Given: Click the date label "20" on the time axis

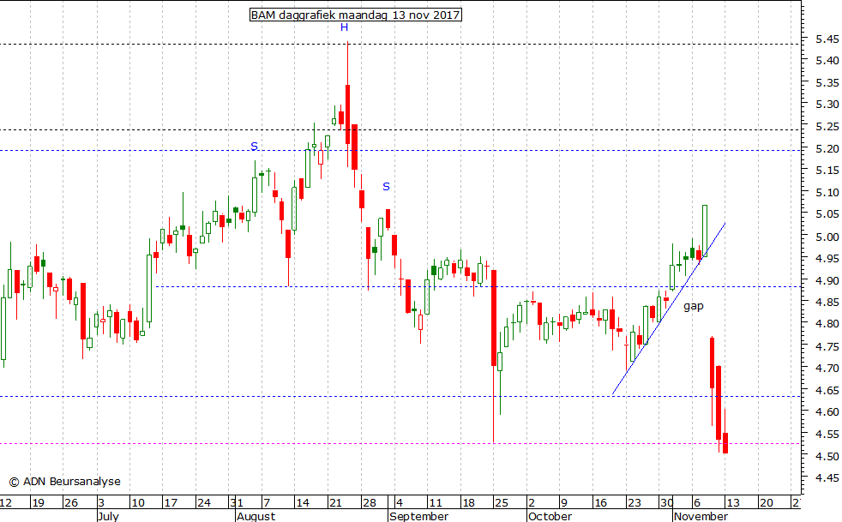Looking at the screenshot, I should 767,503.
